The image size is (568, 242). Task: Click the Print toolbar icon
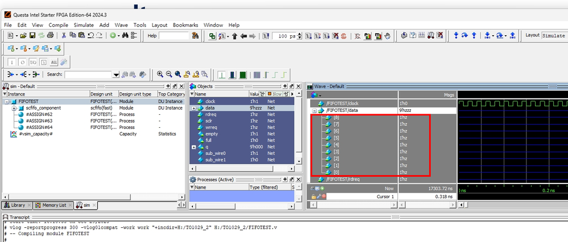50,36
